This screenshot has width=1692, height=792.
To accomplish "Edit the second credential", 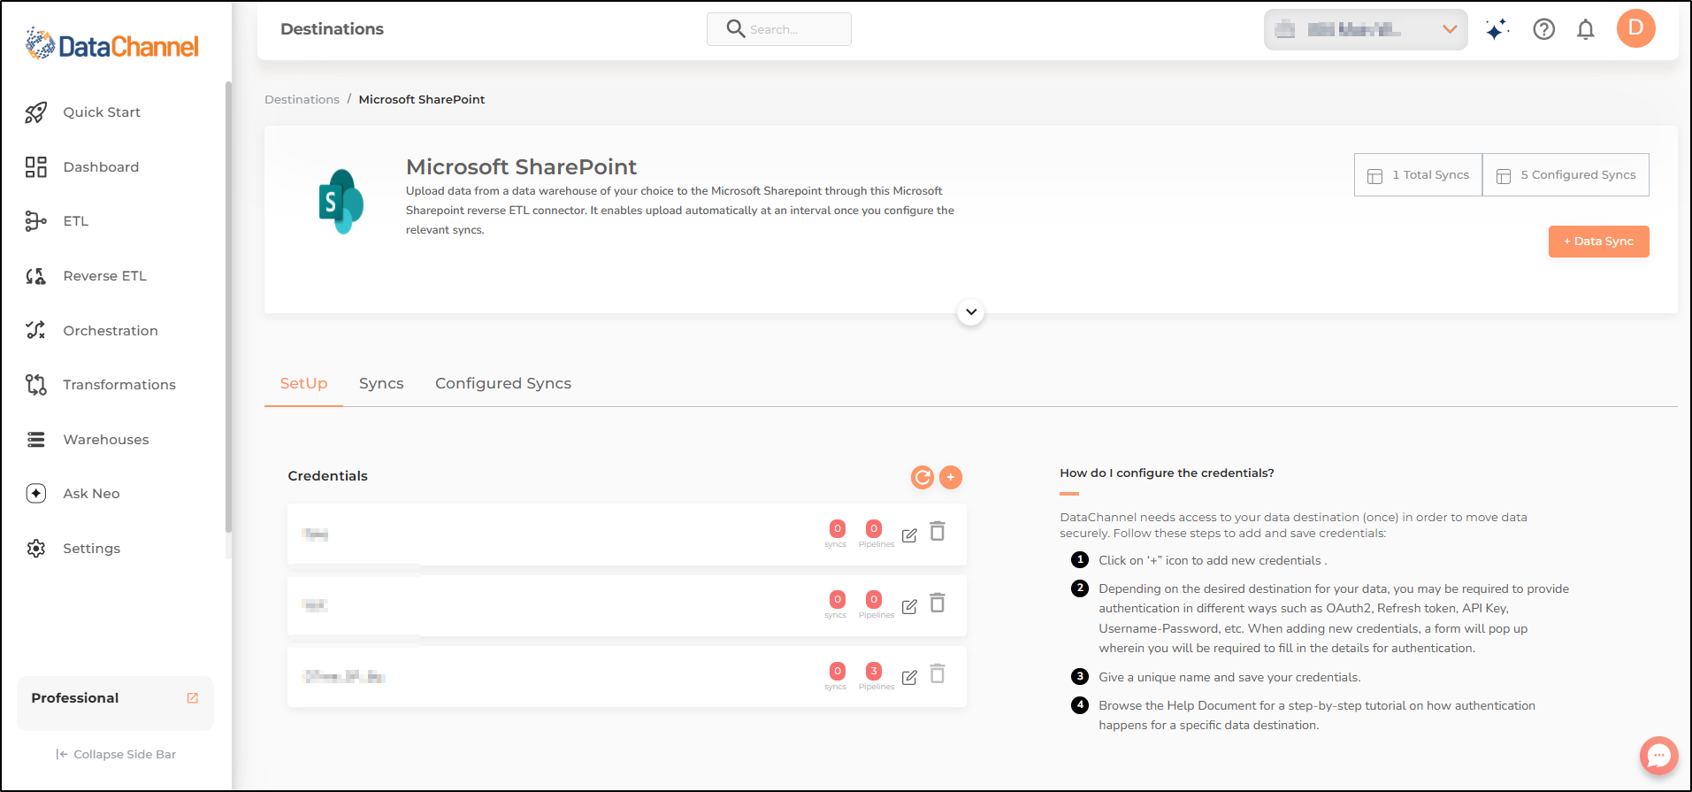I will (x=909, y=607).
